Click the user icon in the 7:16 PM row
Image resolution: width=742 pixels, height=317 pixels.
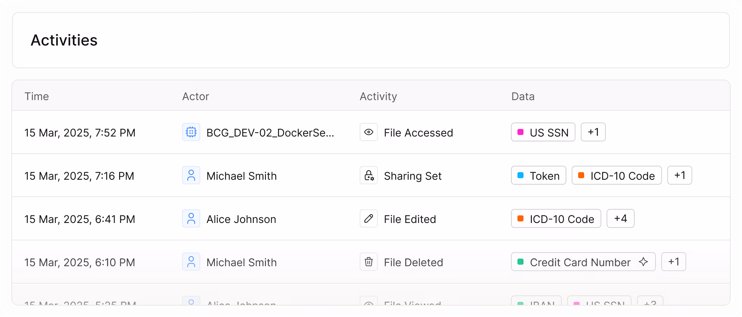(191, 176)
